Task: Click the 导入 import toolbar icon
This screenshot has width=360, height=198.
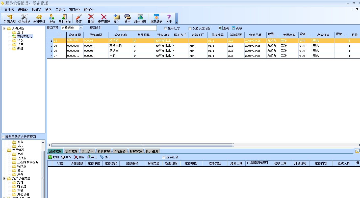Action: coord(116,19)
